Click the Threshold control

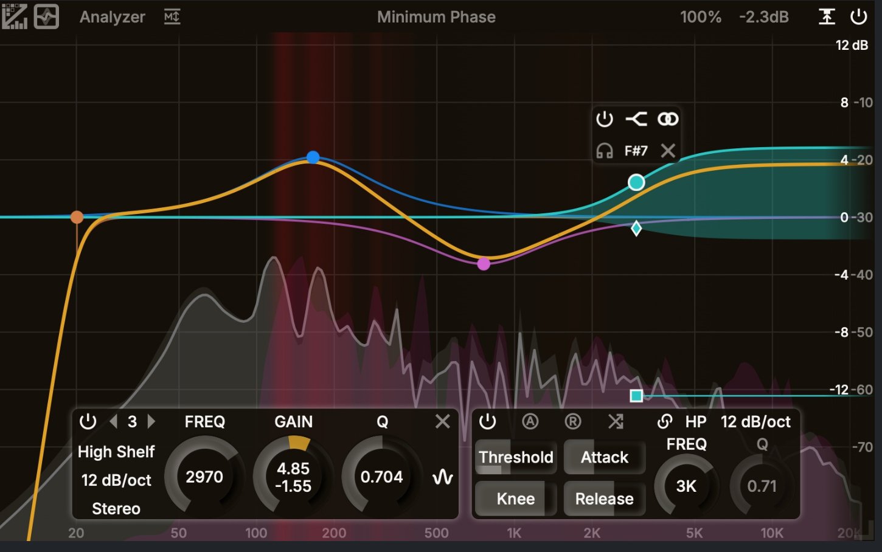(515, 457)
